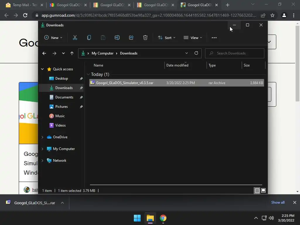
Task: Open the View dropdown
Action: click(x=193, y=38)
